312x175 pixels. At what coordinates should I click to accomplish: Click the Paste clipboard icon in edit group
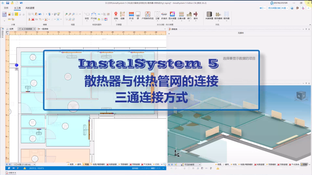pyautogui.click(x=36, y=14)
